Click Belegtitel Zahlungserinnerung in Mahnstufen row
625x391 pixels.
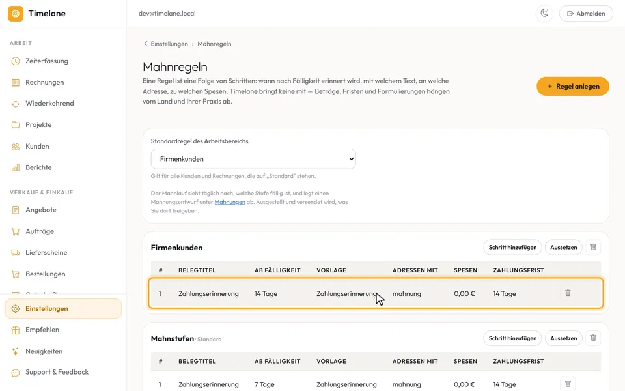tap(208, 384)
